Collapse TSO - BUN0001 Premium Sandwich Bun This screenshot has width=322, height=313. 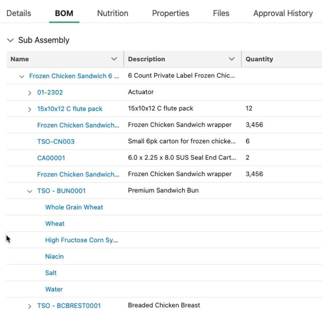point(29,190)
